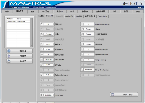Switch to the Digital I/O sub-tab

pos(79,16)
